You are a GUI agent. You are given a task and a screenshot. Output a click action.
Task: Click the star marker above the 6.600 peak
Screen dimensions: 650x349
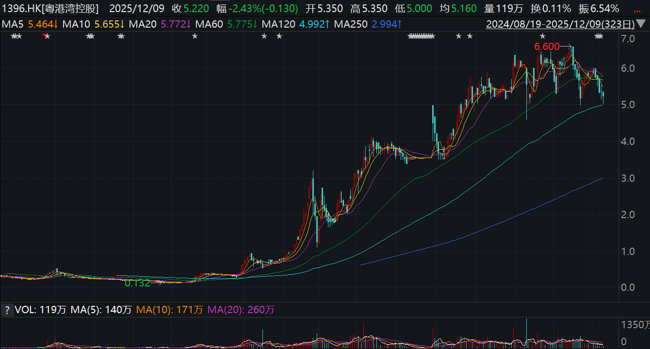tap(543, 36)
